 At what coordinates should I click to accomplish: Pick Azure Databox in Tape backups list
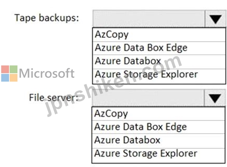click(159, 61)
